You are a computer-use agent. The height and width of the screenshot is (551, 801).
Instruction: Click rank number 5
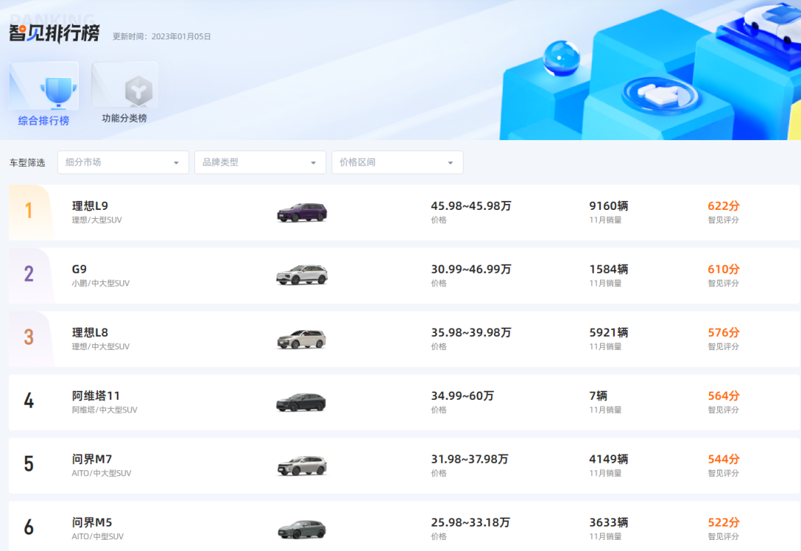pyautogui.click(x=29, y=463)
